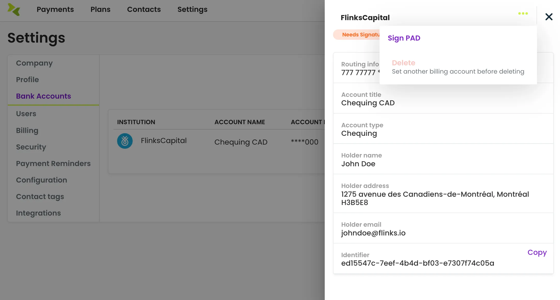Screen dimensions: 560x300
Task: Click the Needs Signature status badge
Action: [357, 35]
